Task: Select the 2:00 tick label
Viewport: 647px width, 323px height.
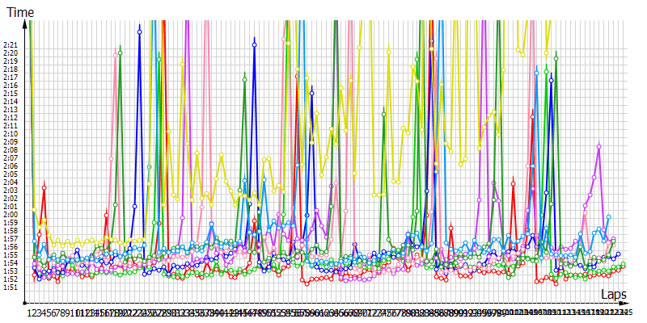Action: coord(12,215)
